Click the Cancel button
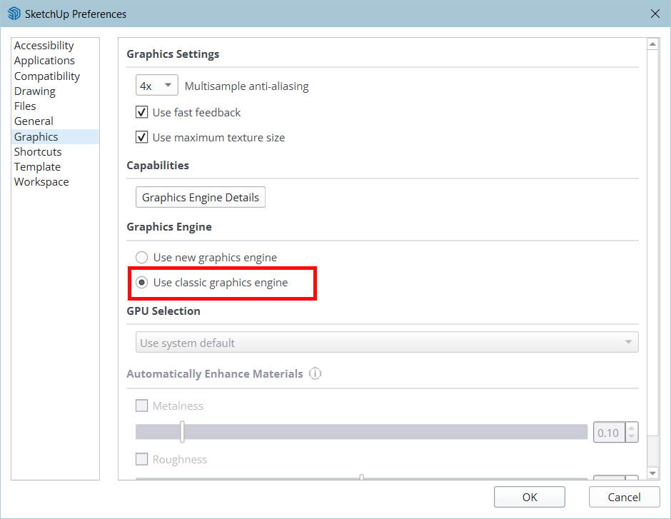 624,497
